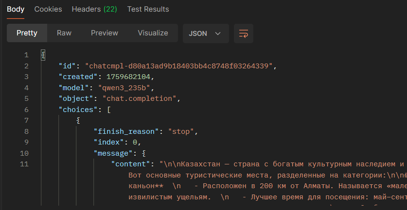Open the Headers (22) tab
This screenshot has width=407, height=210.
point(94,9)
